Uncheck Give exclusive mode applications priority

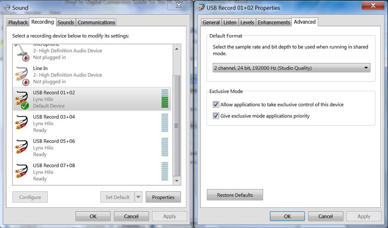[x=216, y=116]
